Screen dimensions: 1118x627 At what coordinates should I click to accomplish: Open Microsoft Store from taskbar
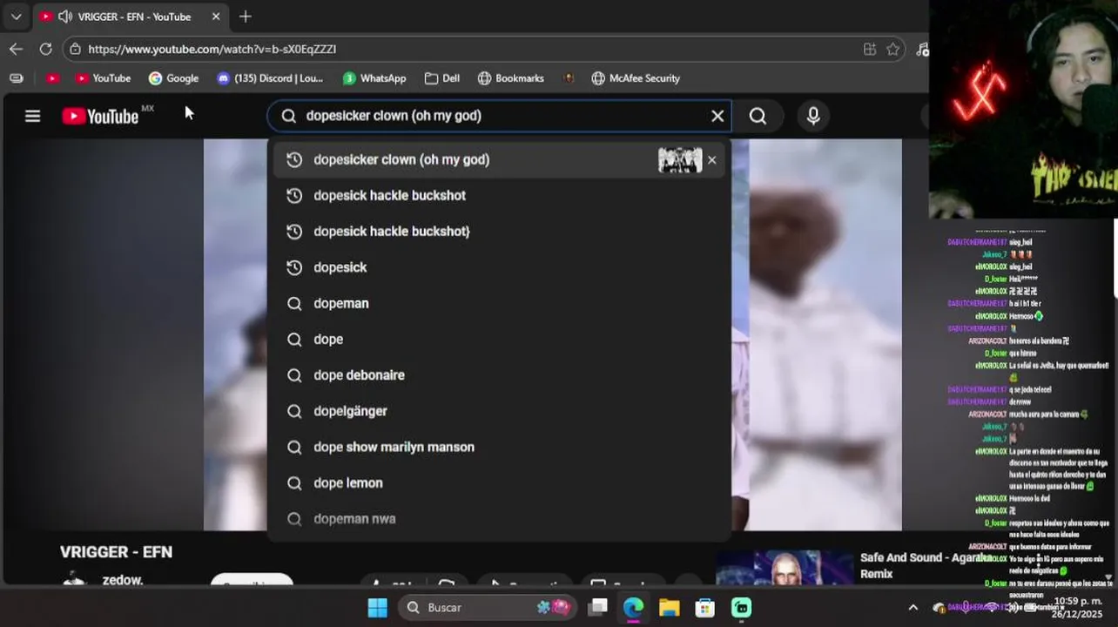[704, 608]
